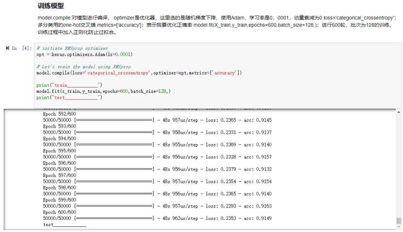This screenshot has width=403, height=232.
Task: Click the 'Epoch 598/600' output line
Action: point(59,188)
